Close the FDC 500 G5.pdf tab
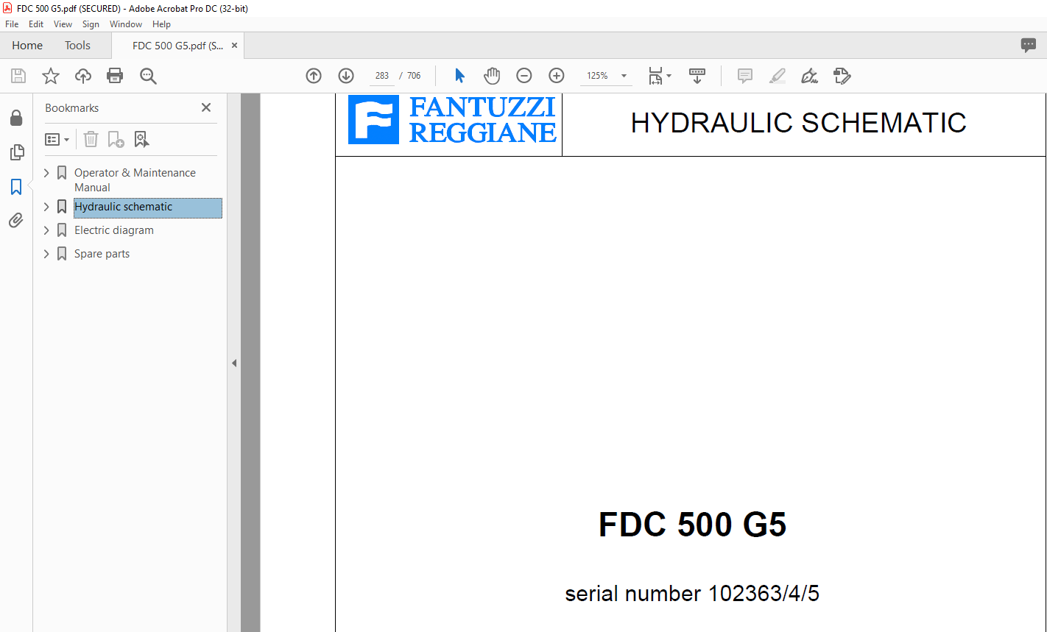1047x632 pixels. (234, 46)
